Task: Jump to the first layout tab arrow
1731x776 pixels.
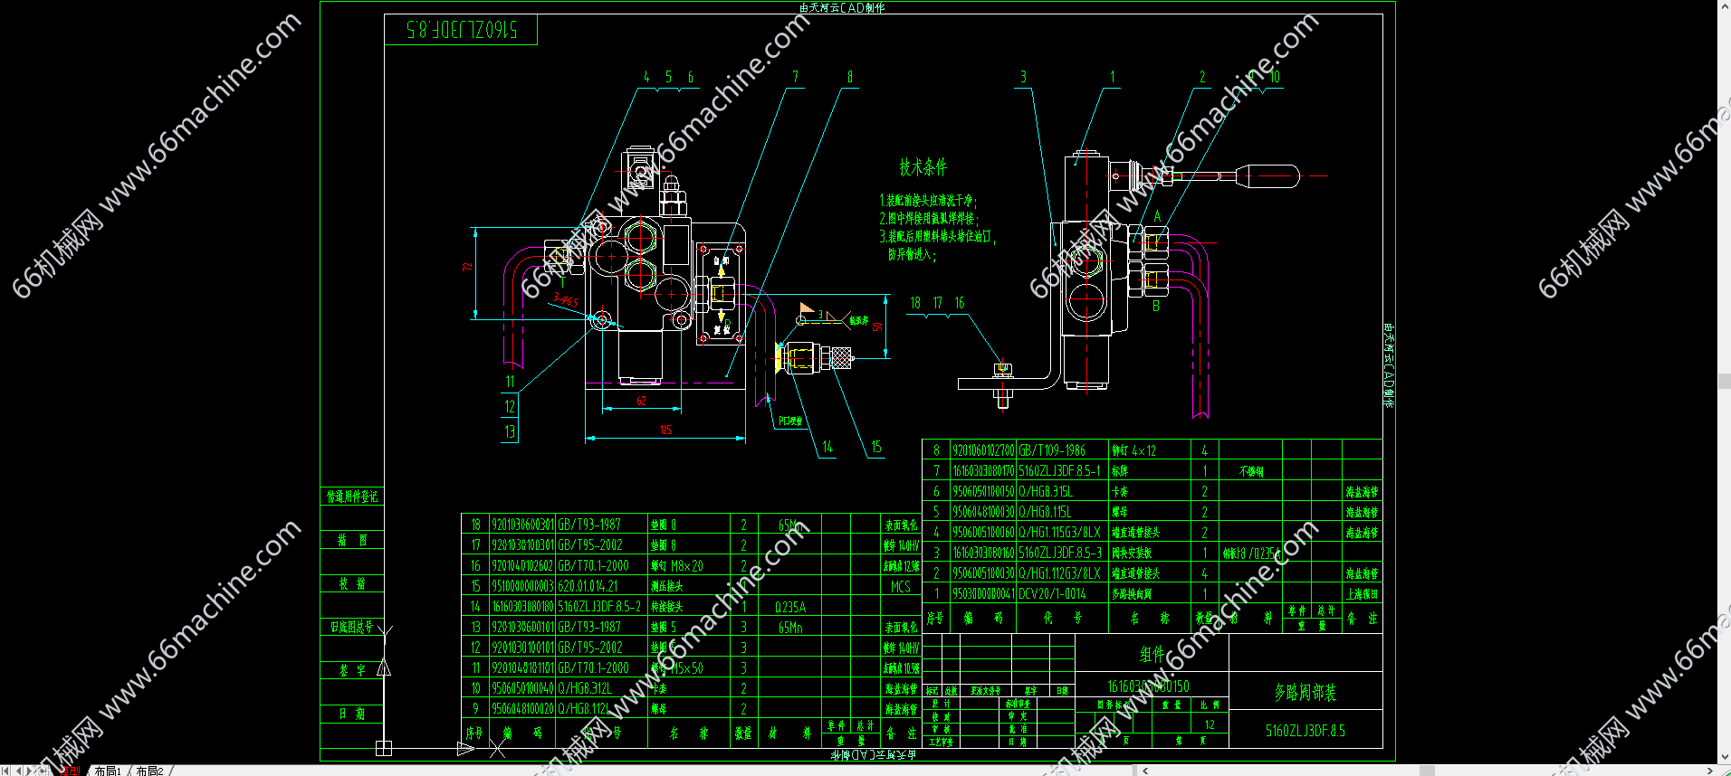Action: pyautogui.click(x=5, y=771)
